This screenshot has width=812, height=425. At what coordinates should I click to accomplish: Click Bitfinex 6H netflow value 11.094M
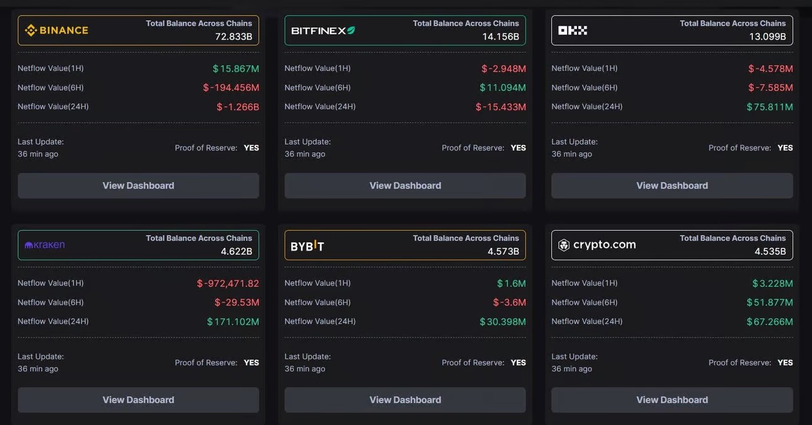tap(503, 87)
